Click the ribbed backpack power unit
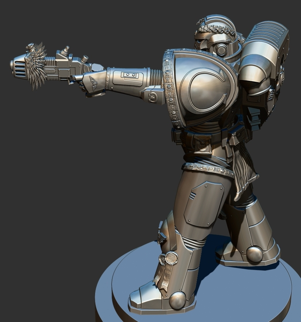This screenshot has height=322, width=301. point(266,49)
